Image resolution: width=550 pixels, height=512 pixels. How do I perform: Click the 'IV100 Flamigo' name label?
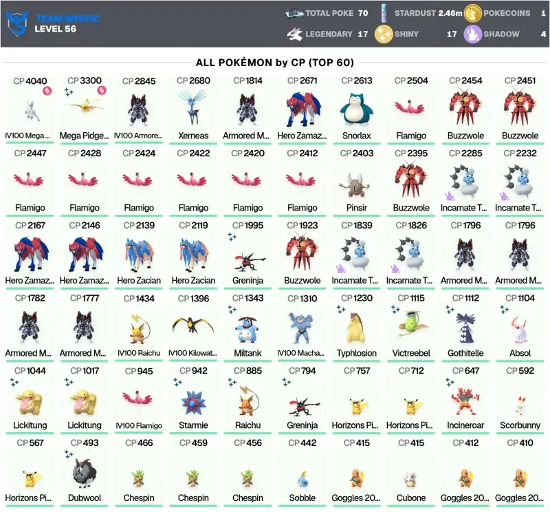[139, 425]
